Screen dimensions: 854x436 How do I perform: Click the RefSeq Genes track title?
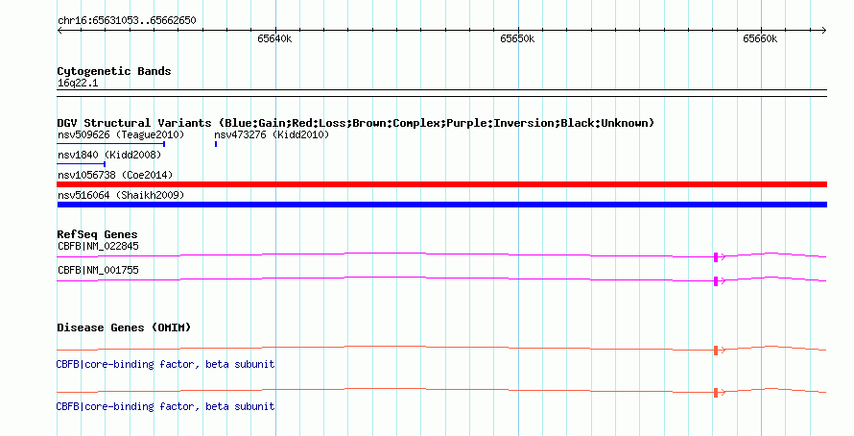(97, 234)
